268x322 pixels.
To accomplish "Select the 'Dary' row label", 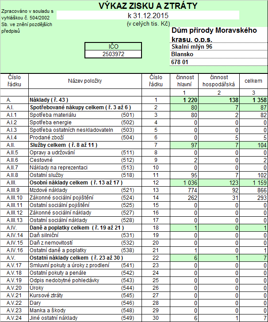I will tap(35, 303).
